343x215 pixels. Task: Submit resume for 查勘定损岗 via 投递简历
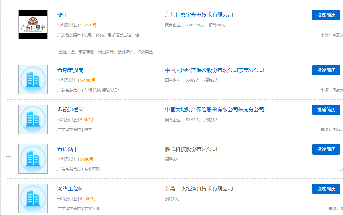[x=326, y=70]
